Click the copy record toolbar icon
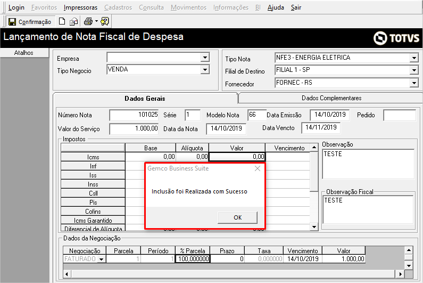The width and height of the screenshot is (423, 283). (x=73, y=21)
